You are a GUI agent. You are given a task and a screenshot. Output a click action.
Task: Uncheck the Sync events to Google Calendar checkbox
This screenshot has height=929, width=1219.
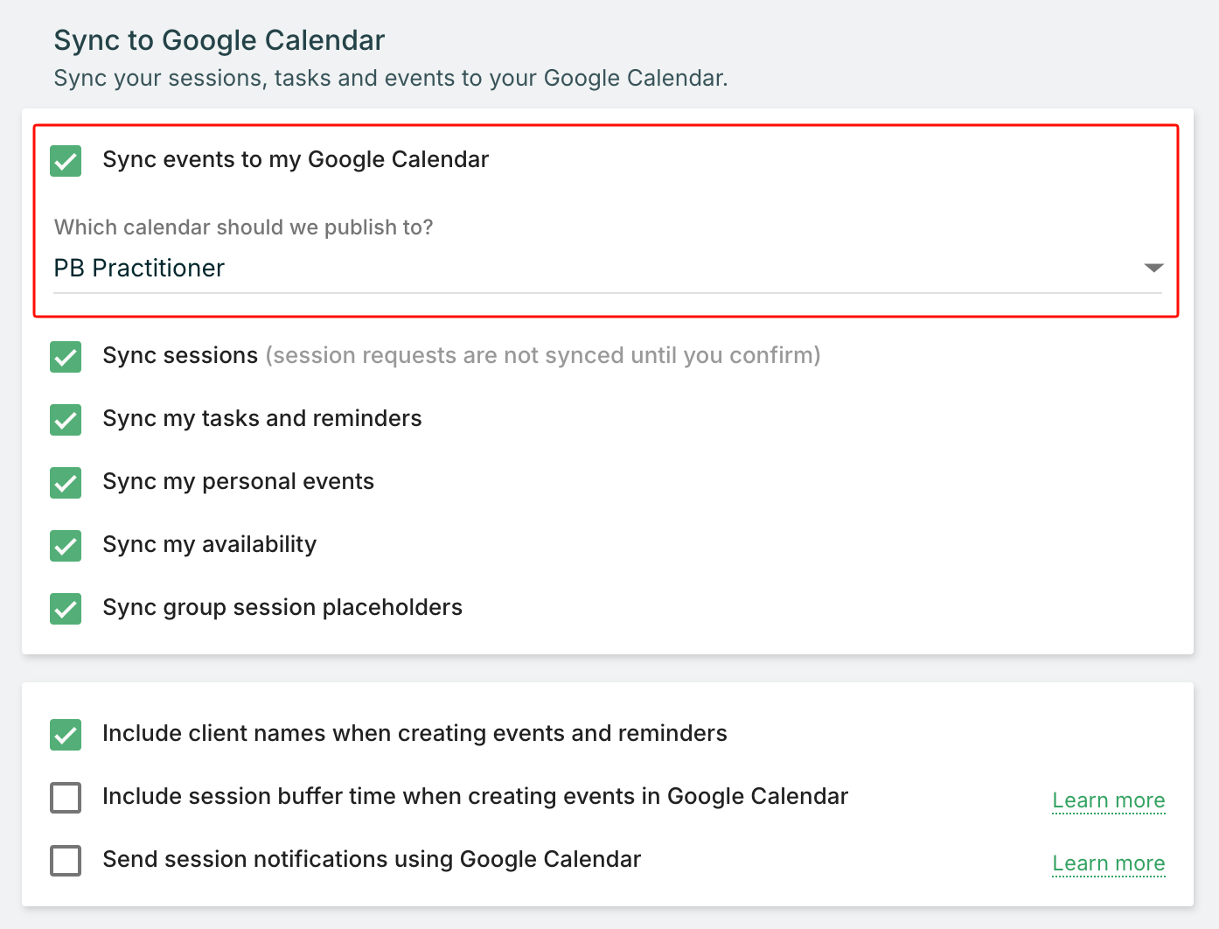(x=66, y=161)
